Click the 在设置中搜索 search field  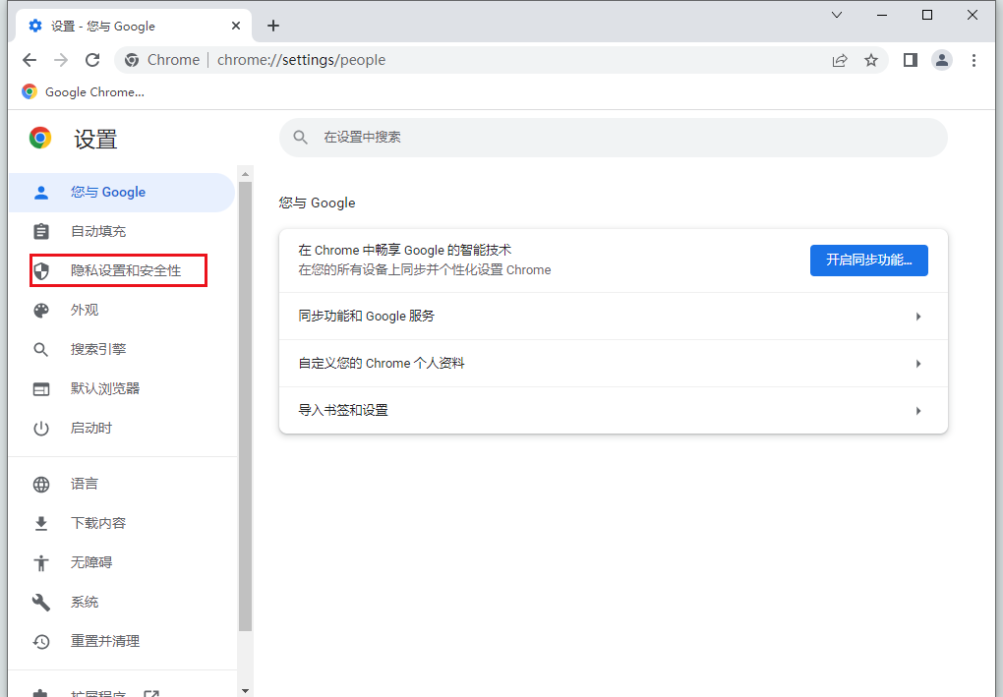[613, 138]
